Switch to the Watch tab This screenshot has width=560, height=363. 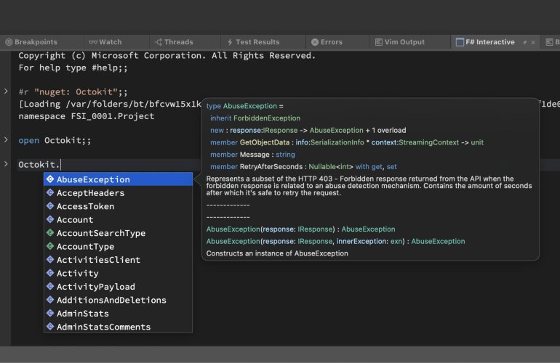pyautogui.click(x=105, y=42)
